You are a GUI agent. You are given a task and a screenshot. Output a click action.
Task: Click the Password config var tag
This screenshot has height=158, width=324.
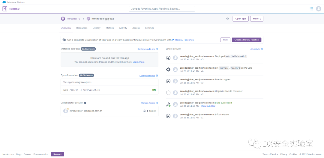[235, 68]
